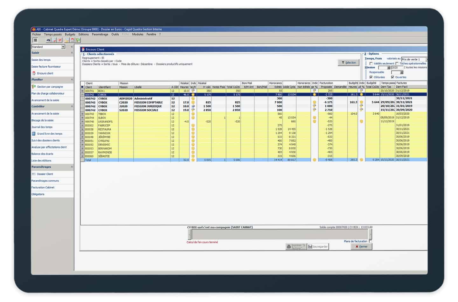458x302 pixels.
Task: Click the dark blue arrow toolbar icon
Action: pyautogui.click(x=48, y=40)
